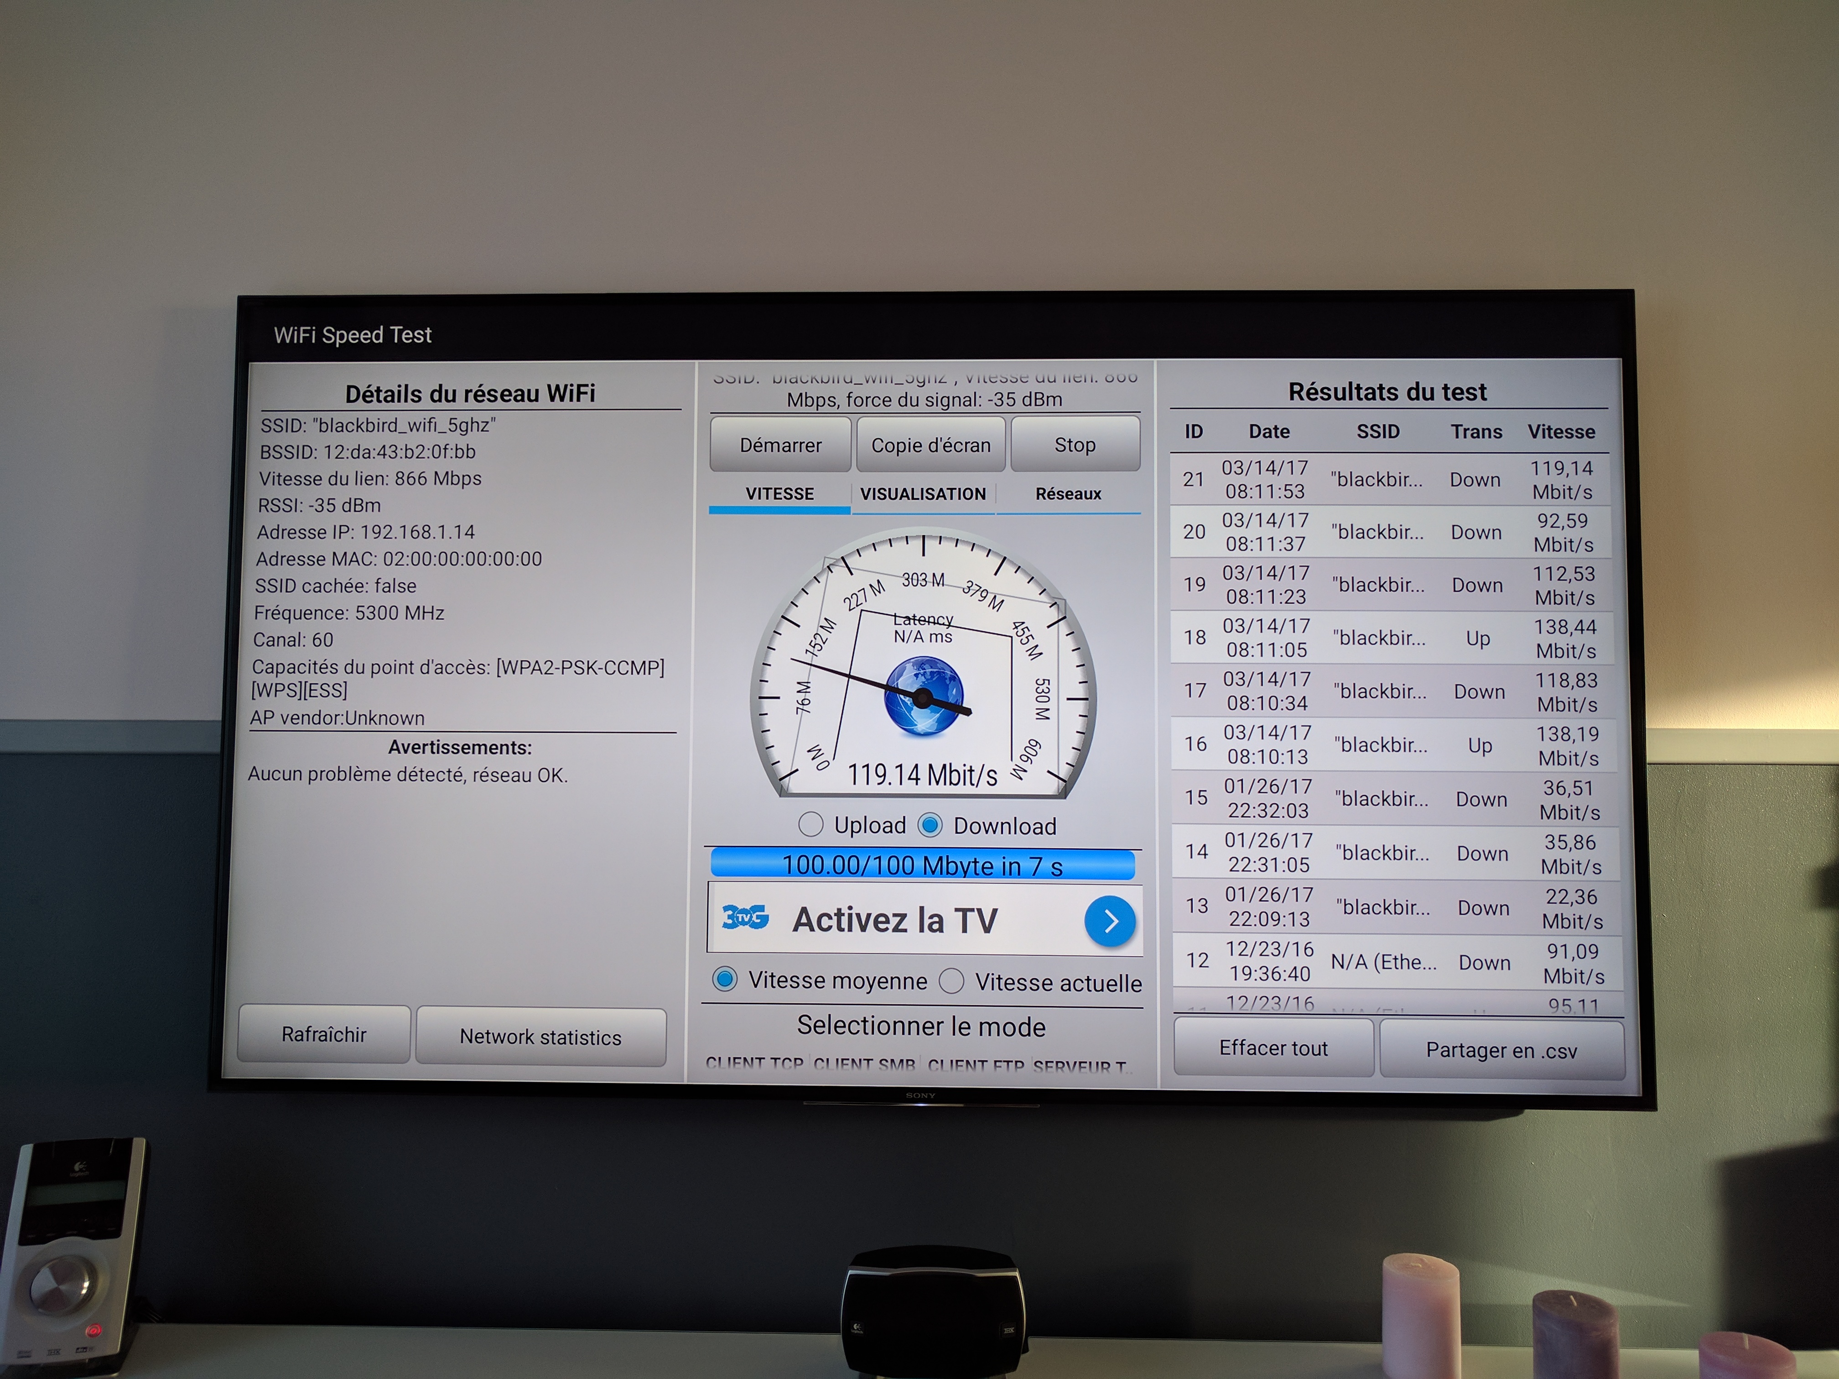Click the 100 Mbyte download progress bar
Viewport: 1839px width, 1379px height.
[x=922, y=866]
